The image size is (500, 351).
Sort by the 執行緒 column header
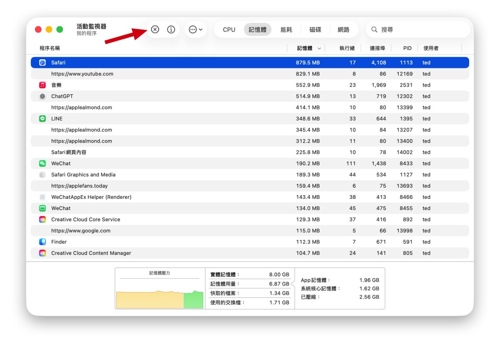click(347, 48)
